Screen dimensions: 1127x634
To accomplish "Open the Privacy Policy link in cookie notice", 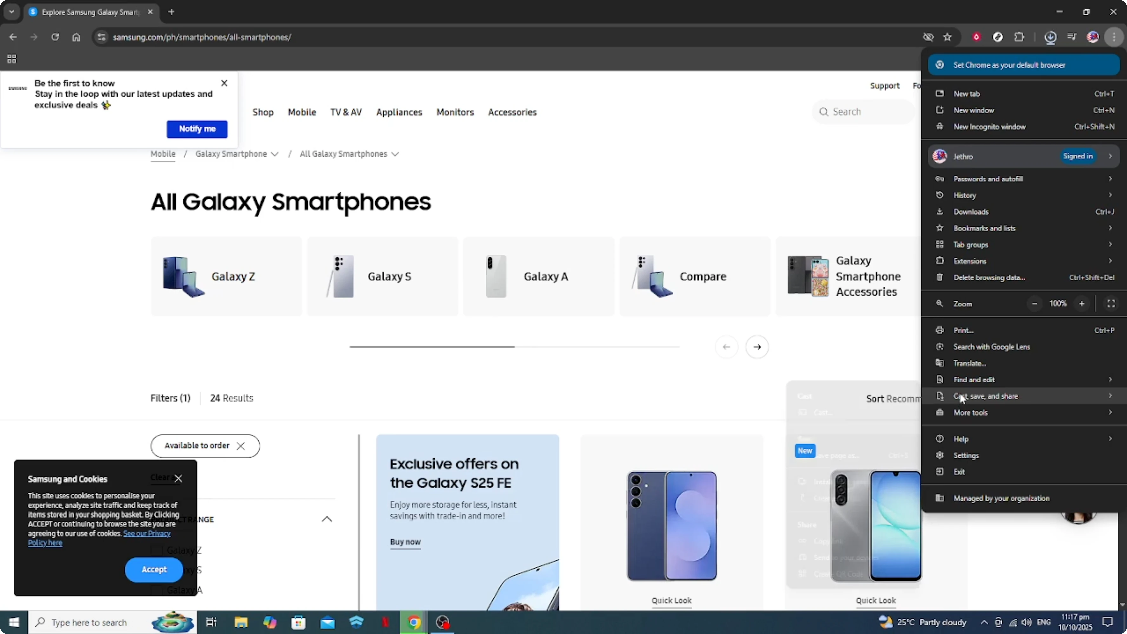I will pos(99,538).
